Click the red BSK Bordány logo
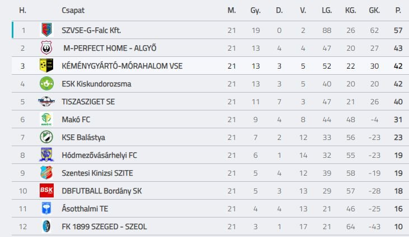409x237 pixels. tap(46, 191)
